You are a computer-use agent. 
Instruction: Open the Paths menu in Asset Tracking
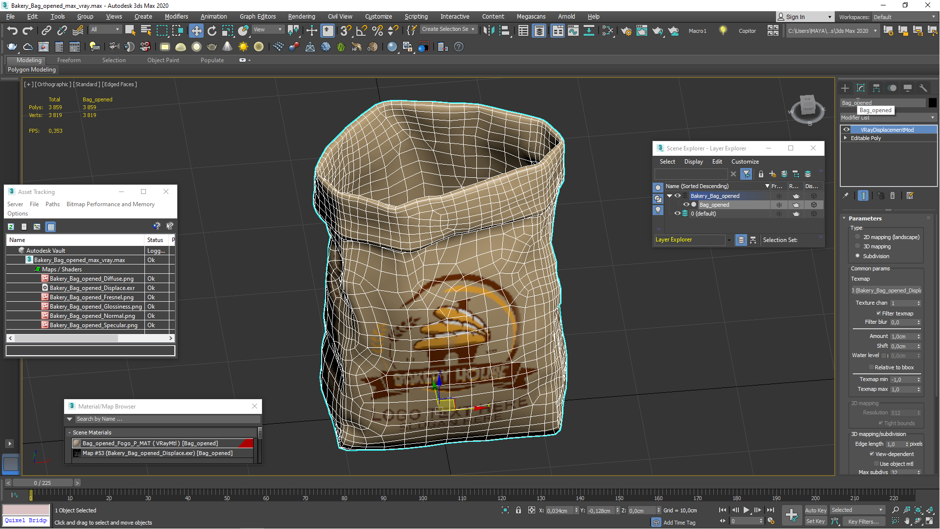click(x=52, y=204)
